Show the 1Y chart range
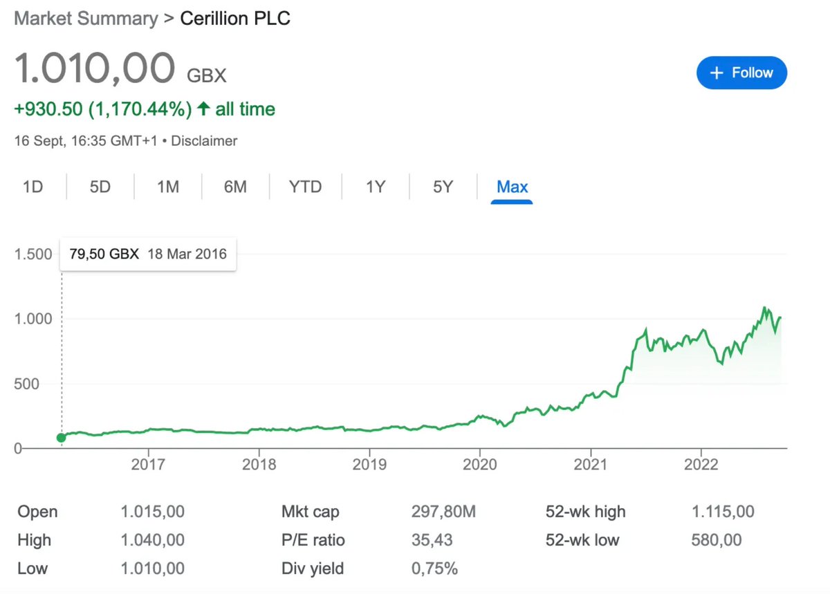The width and height of the screenshot is (830, 594). [x=375, y=187]
